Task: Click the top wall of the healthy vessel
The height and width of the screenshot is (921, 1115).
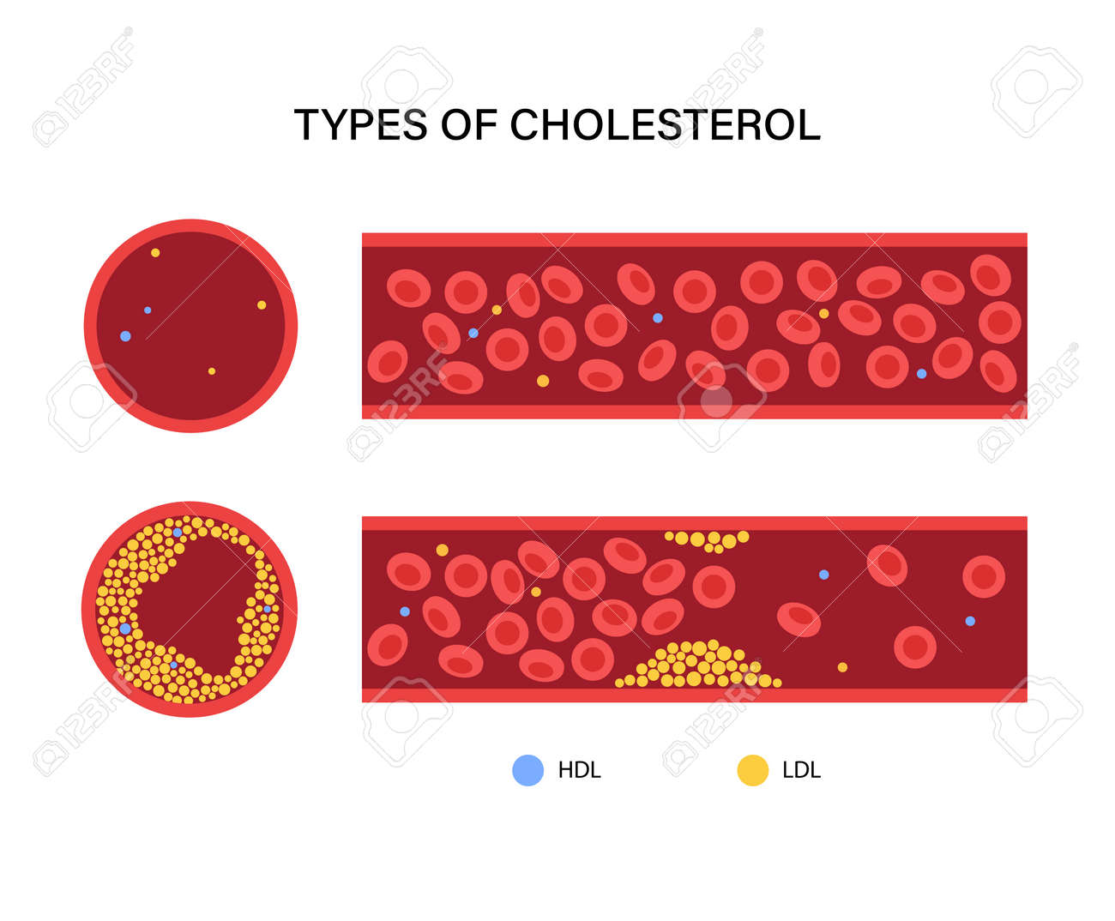Action: (x=694, y=239)
